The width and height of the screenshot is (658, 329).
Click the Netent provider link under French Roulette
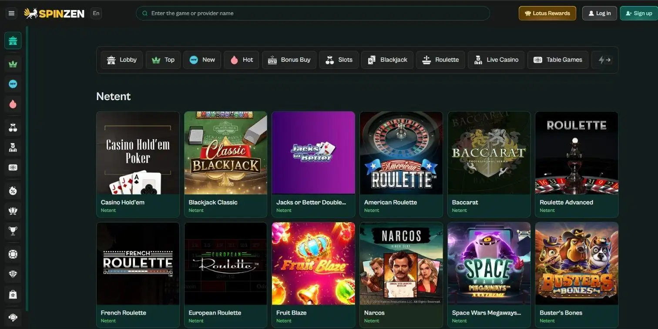point(108,321)
